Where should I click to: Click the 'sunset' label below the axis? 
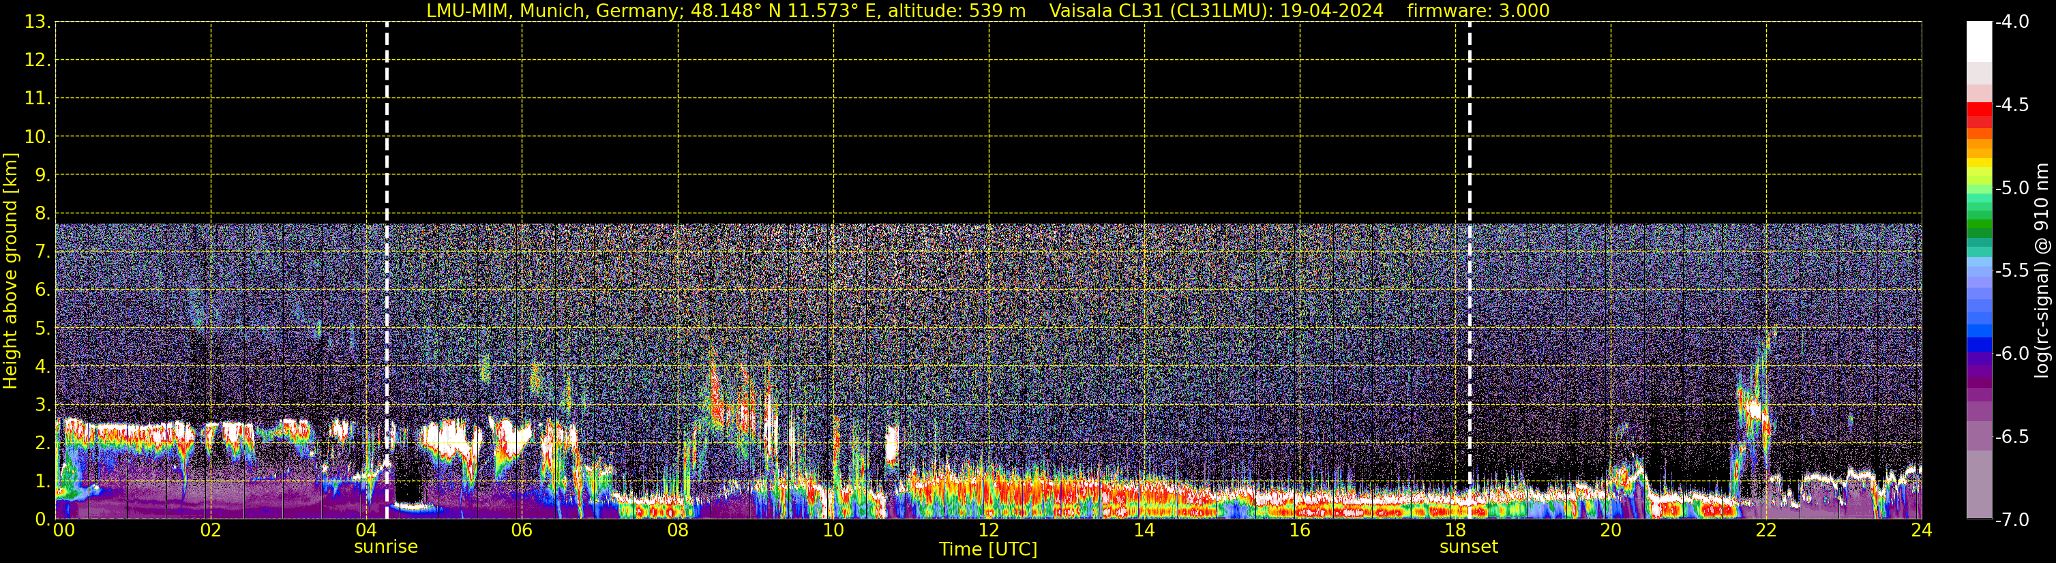pyautogui.click(x=1469, y=547)
